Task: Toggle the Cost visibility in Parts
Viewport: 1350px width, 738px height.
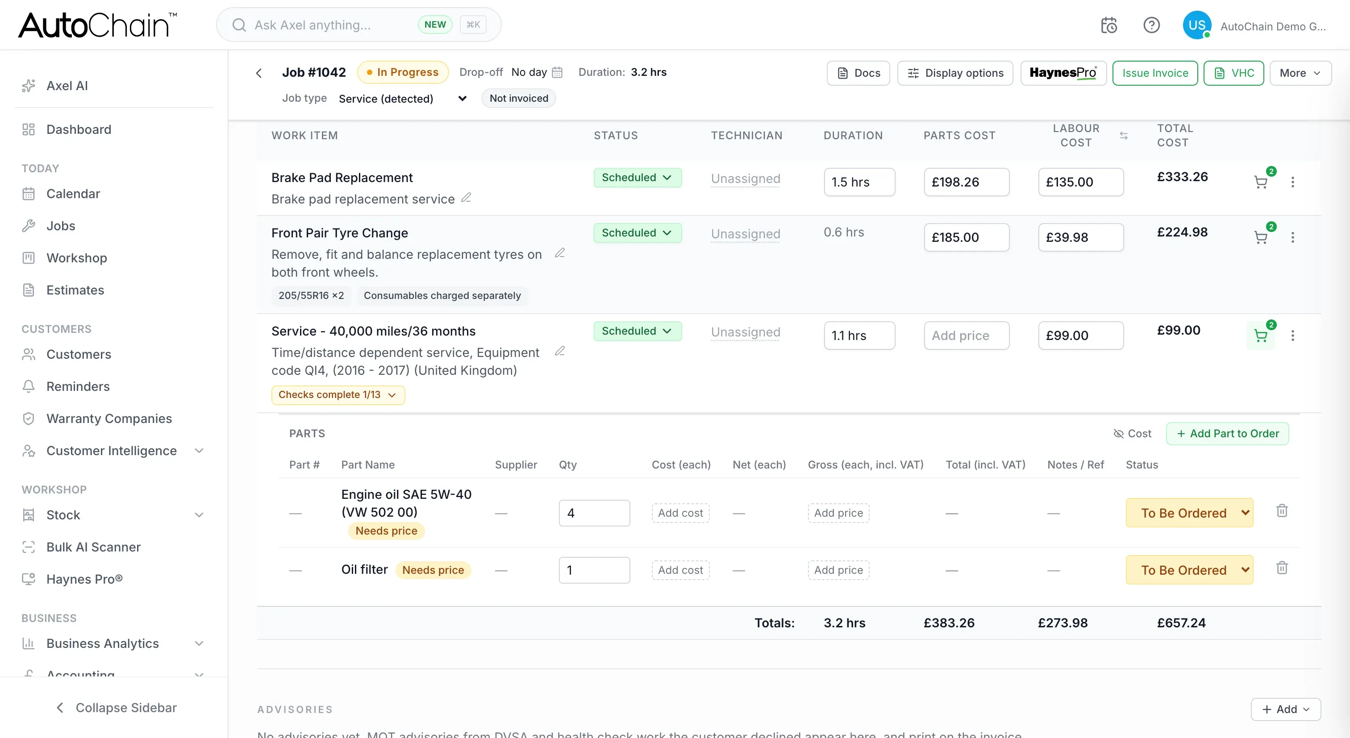Action: [1132, 434]
